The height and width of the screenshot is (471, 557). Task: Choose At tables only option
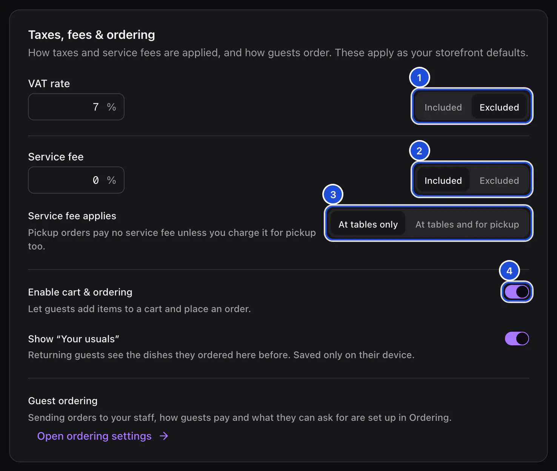point(368,224)
